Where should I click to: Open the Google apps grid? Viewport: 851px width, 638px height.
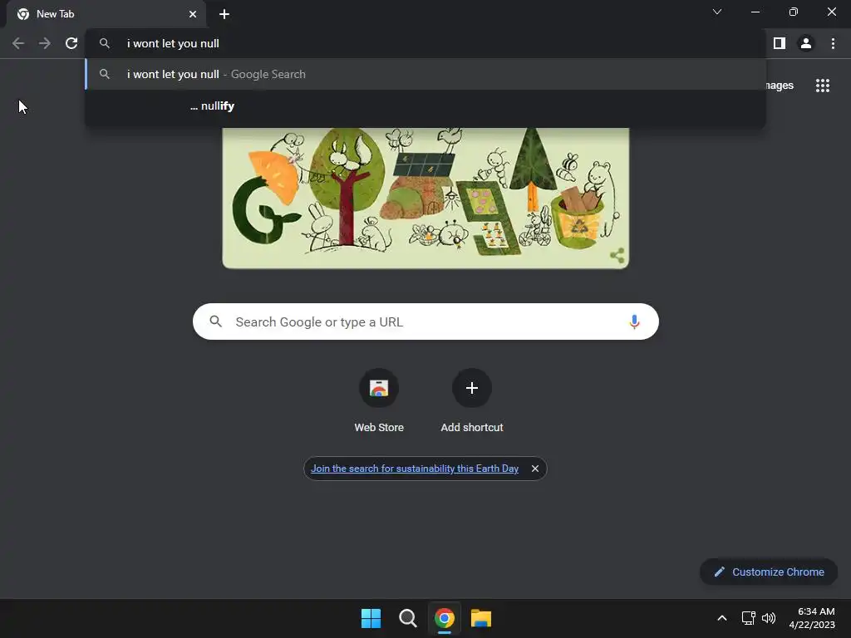823,86
